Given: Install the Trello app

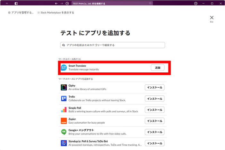Looking at the screenshot, I should pyautogui.click(x=154, y=98).
